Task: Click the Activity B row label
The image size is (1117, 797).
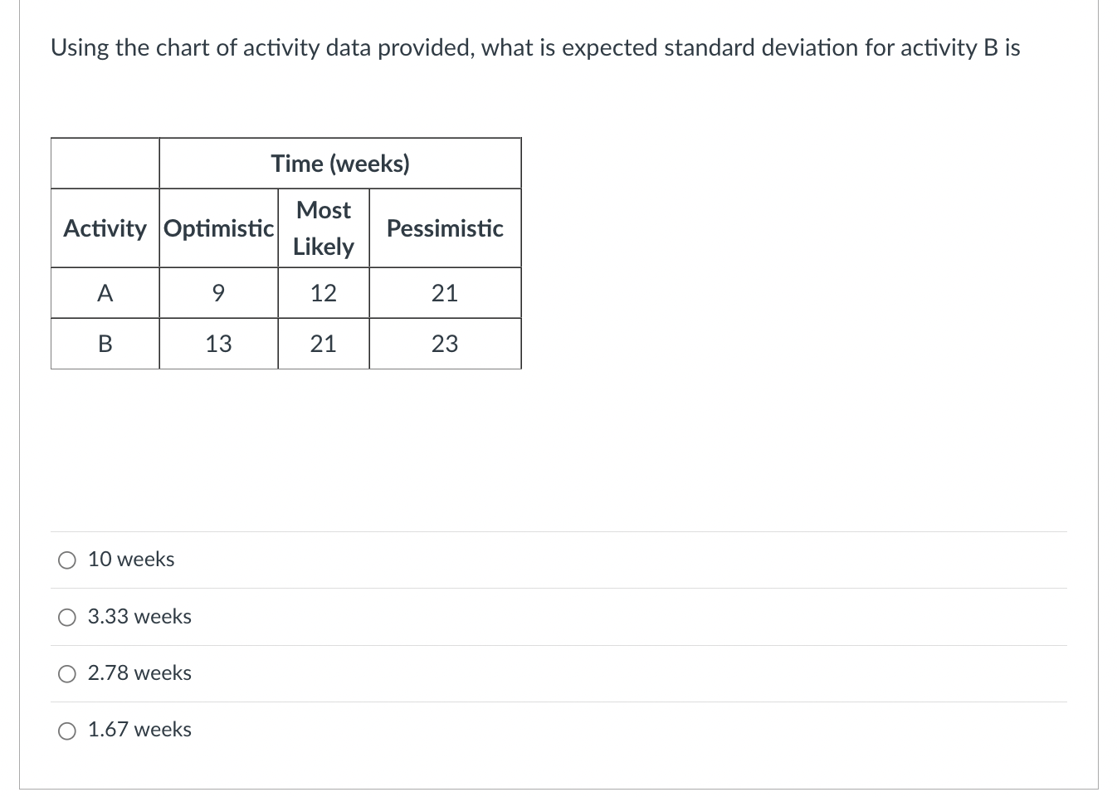Action: [105, 344]
